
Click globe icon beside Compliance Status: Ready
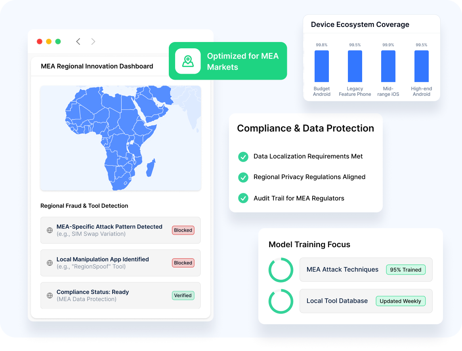point(50,296)
